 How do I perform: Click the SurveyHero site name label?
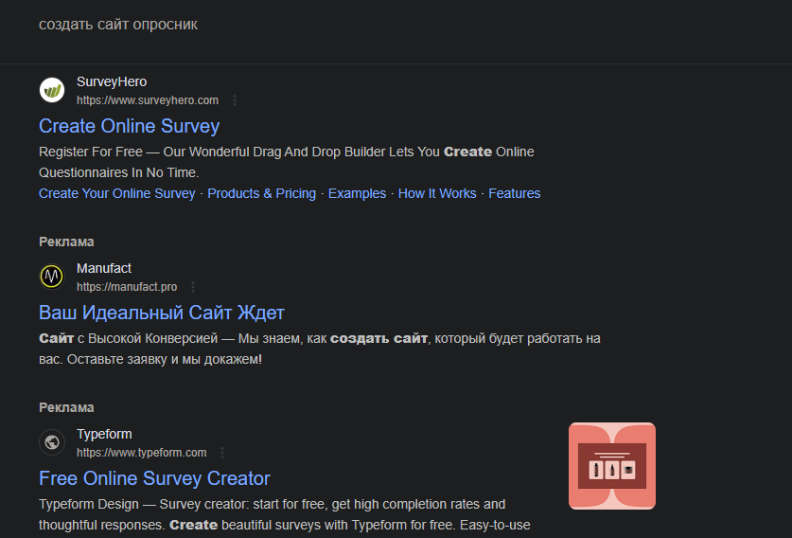(112, 82)
